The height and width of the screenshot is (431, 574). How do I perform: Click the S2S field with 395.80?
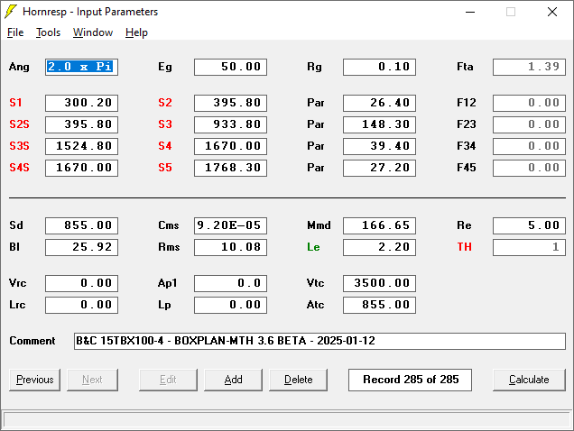click(81, 124)
